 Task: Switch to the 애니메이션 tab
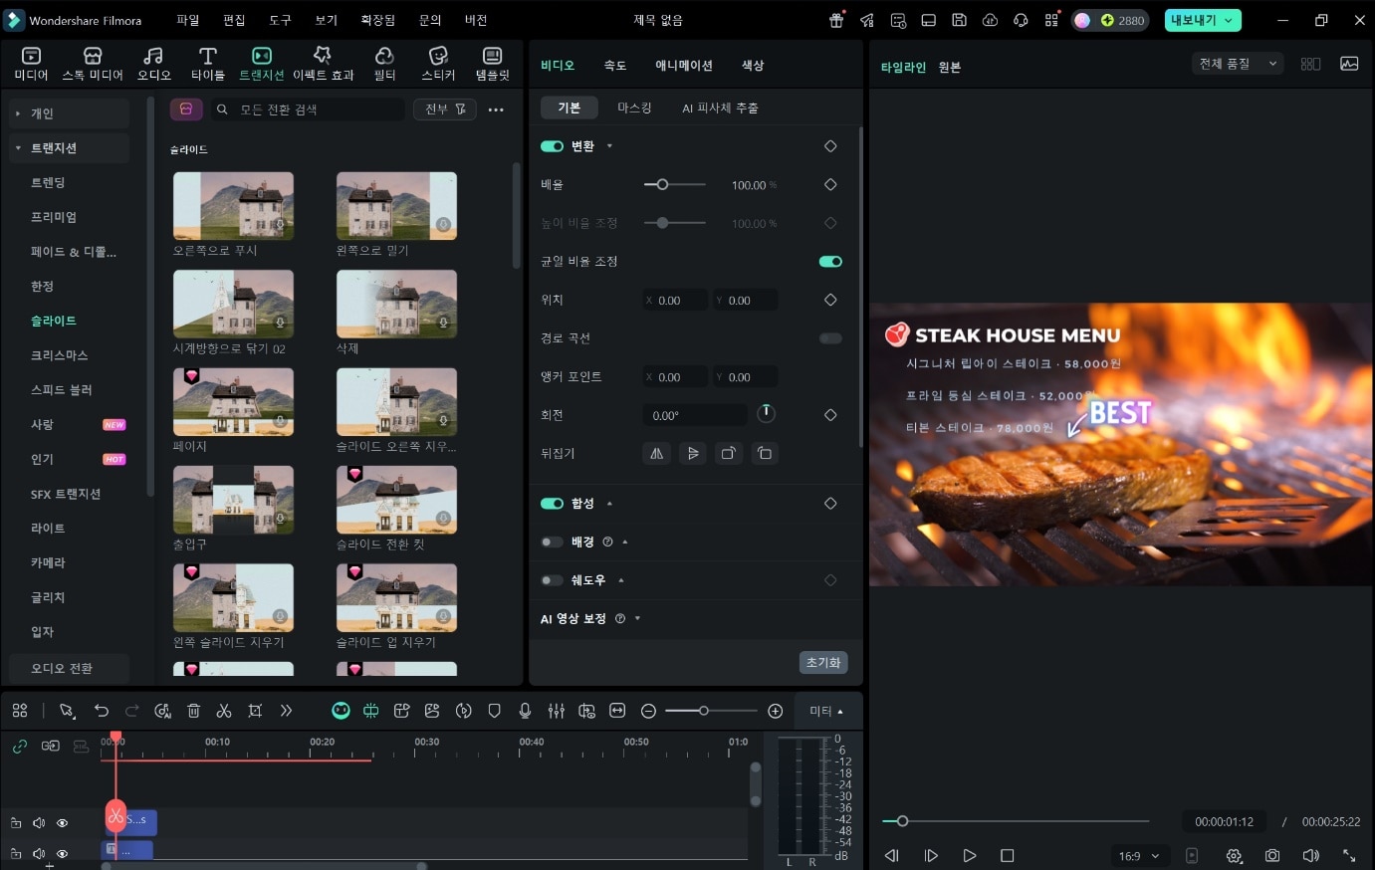click(x=683, y=66)
